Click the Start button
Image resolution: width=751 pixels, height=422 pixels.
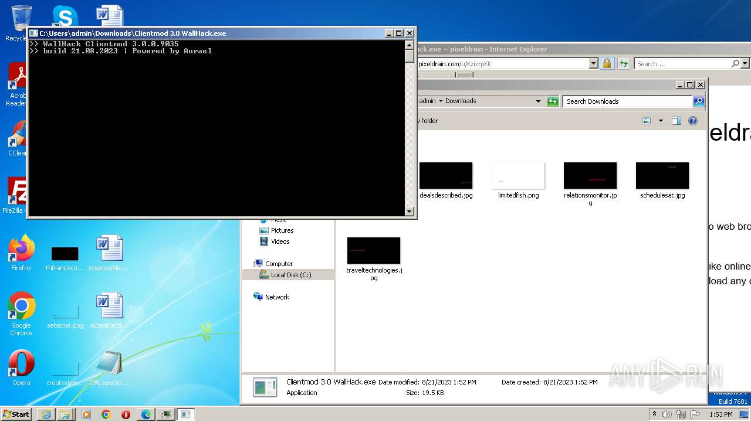(x=16, y=414)
